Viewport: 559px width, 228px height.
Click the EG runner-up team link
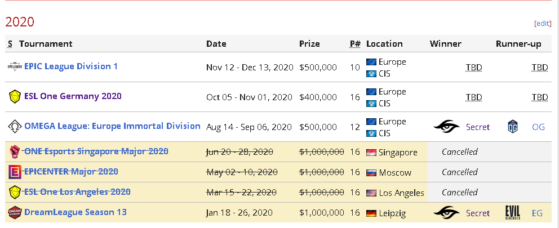(538, 213)
